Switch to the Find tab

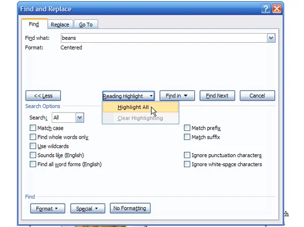pyautogui.click(x=34, y=24)
